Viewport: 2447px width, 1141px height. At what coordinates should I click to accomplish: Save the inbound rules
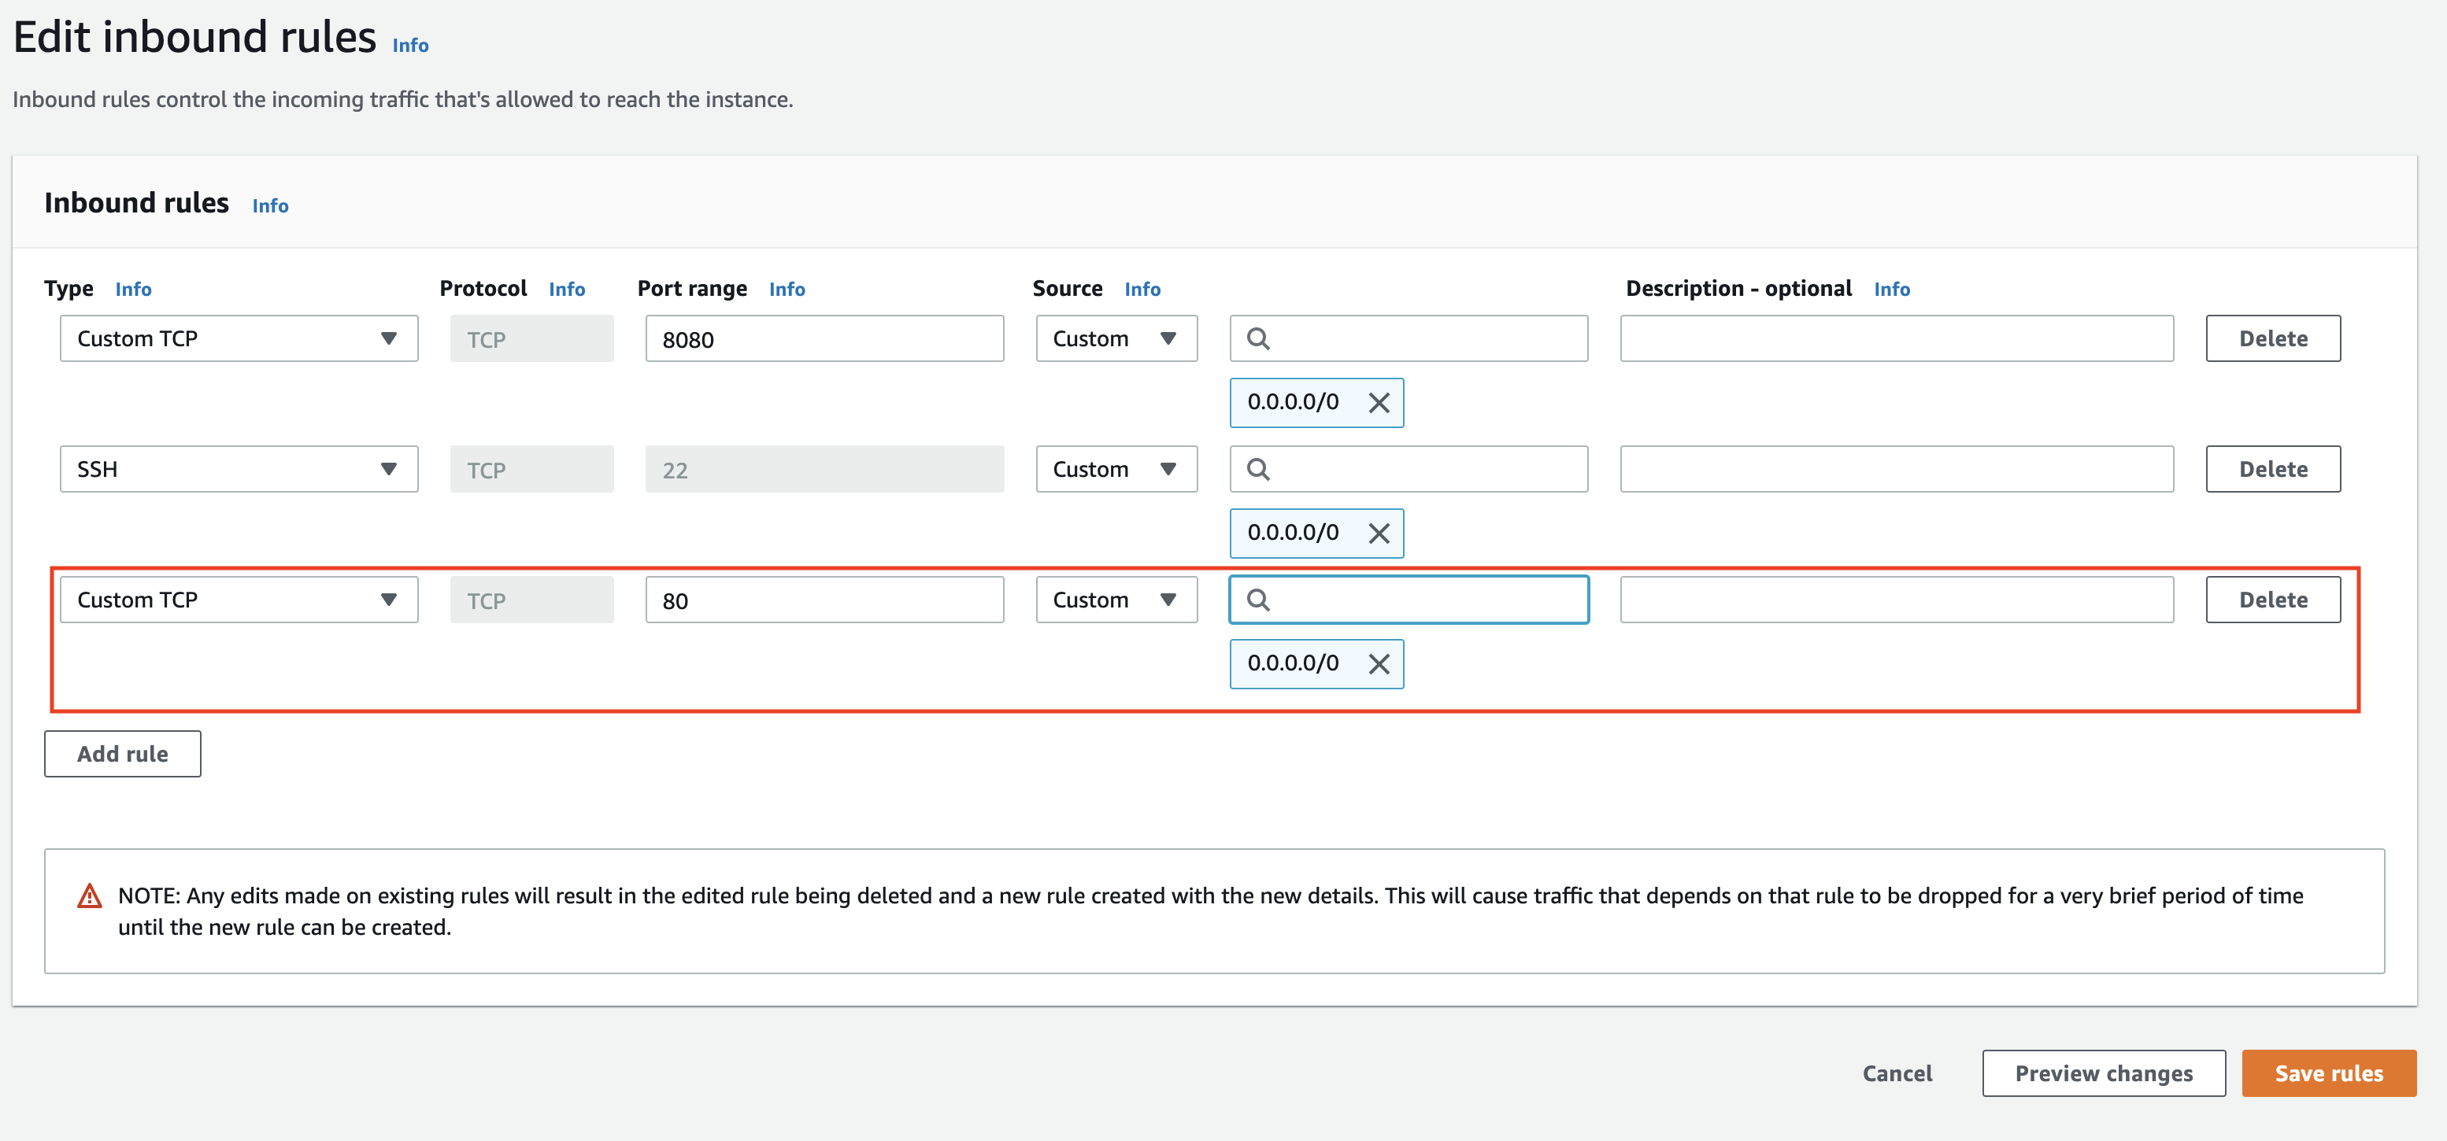pos(2327,1073)
